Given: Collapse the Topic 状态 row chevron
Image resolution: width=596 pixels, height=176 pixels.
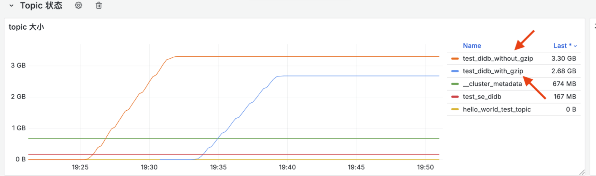Looking at the screenshot, I should pyautogui.click(x=11, y=5).
